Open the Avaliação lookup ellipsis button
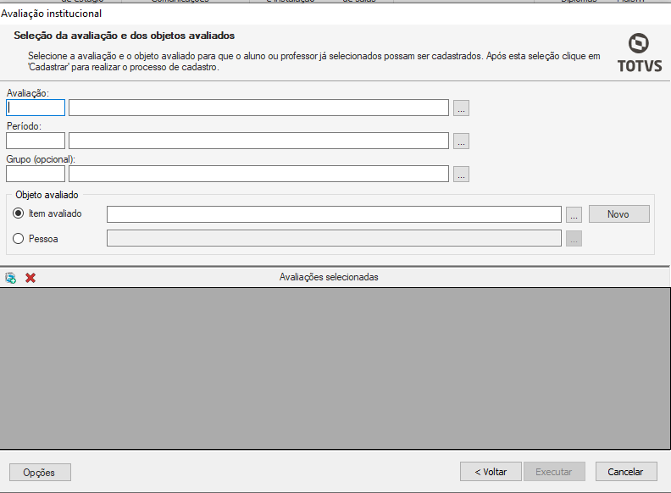 461,108
